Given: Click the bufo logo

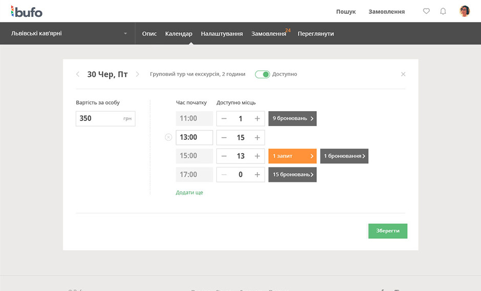Looking at the screenshot, I should 27,11.
